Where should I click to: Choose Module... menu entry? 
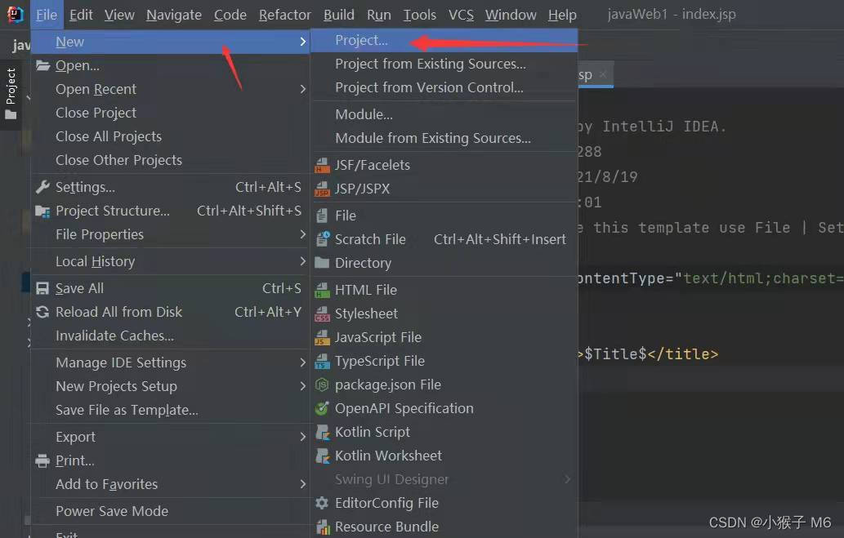coord(444,114)
